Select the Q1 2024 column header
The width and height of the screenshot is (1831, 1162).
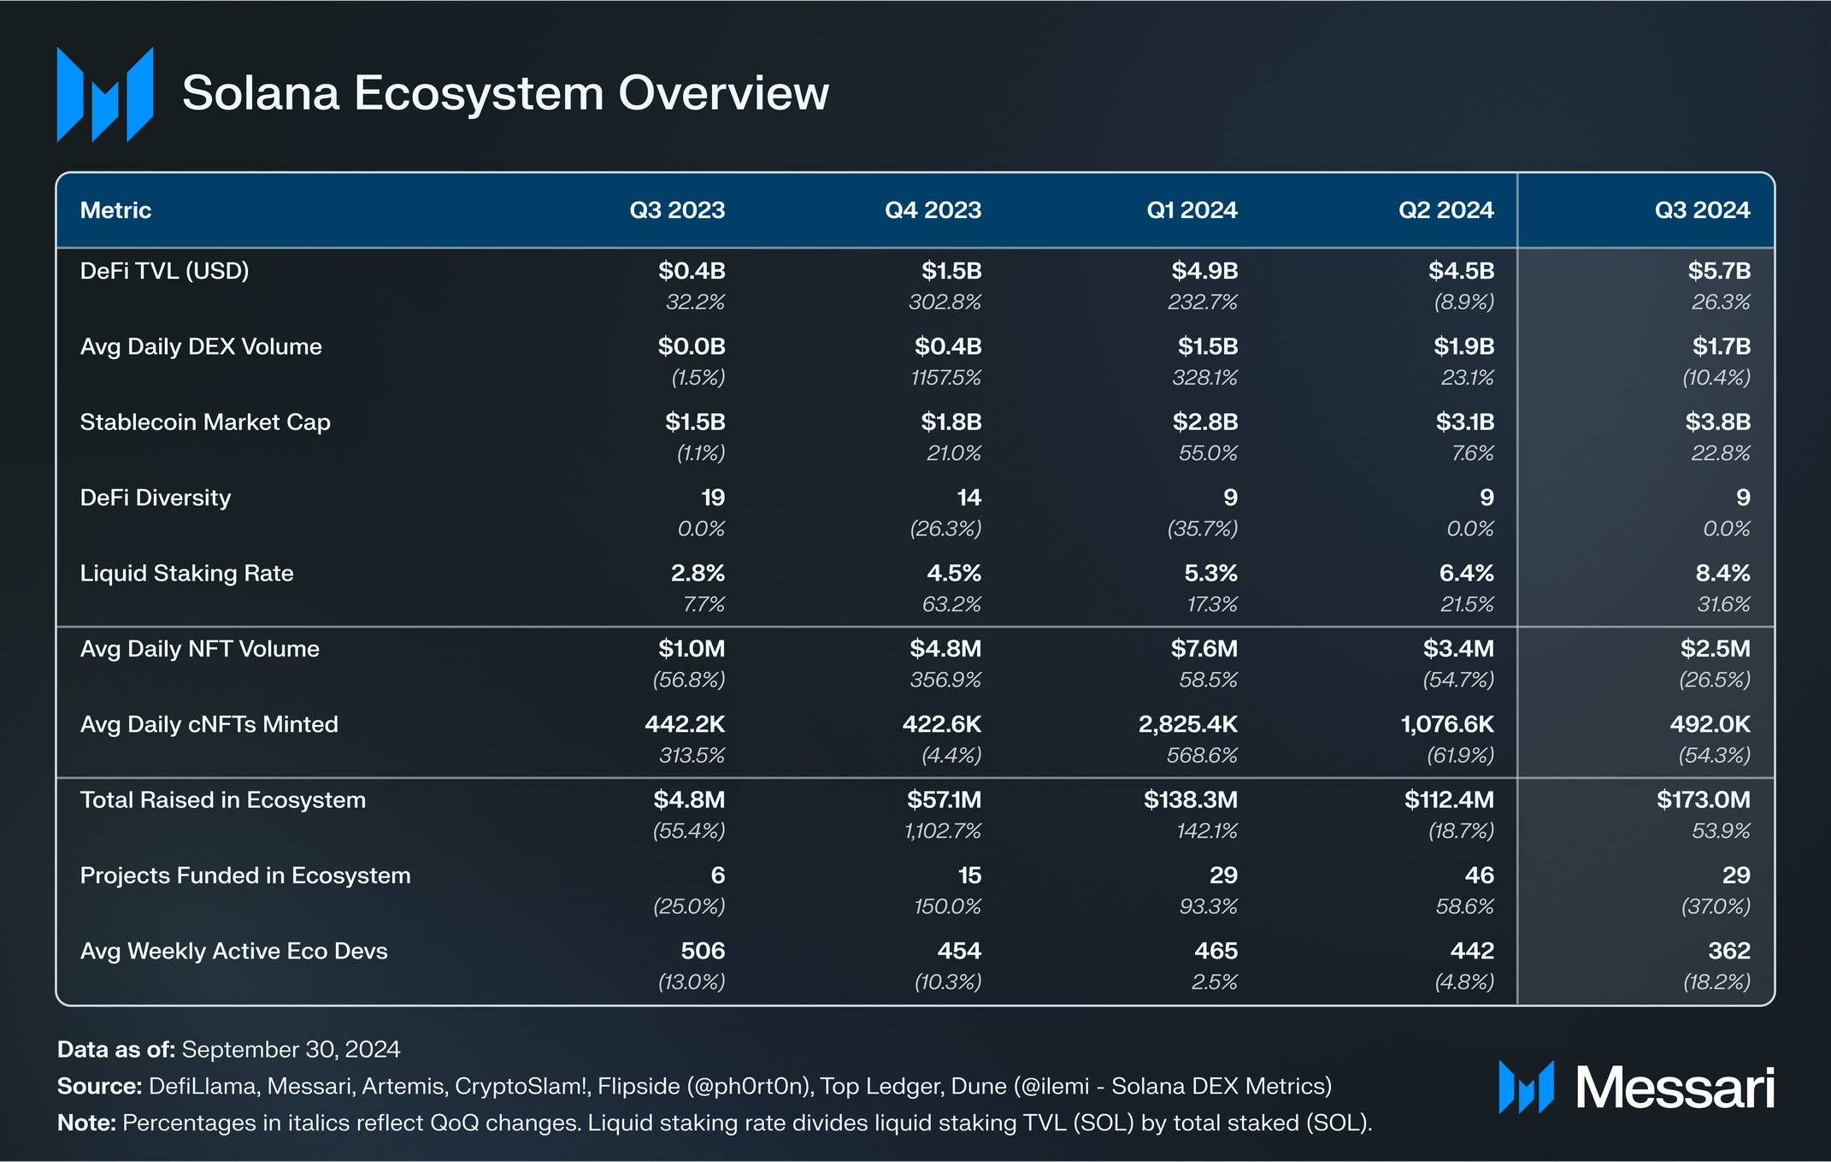(x=1192, y=210)
